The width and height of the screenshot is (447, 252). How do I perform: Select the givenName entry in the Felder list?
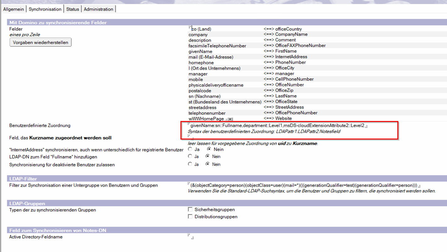pos(200,51)
